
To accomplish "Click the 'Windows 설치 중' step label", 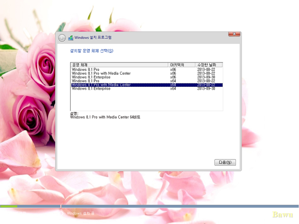I will pos(80,213).
